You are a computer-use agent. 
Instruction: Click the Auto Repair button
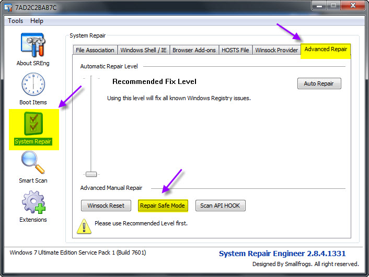(x=319, y=83)
